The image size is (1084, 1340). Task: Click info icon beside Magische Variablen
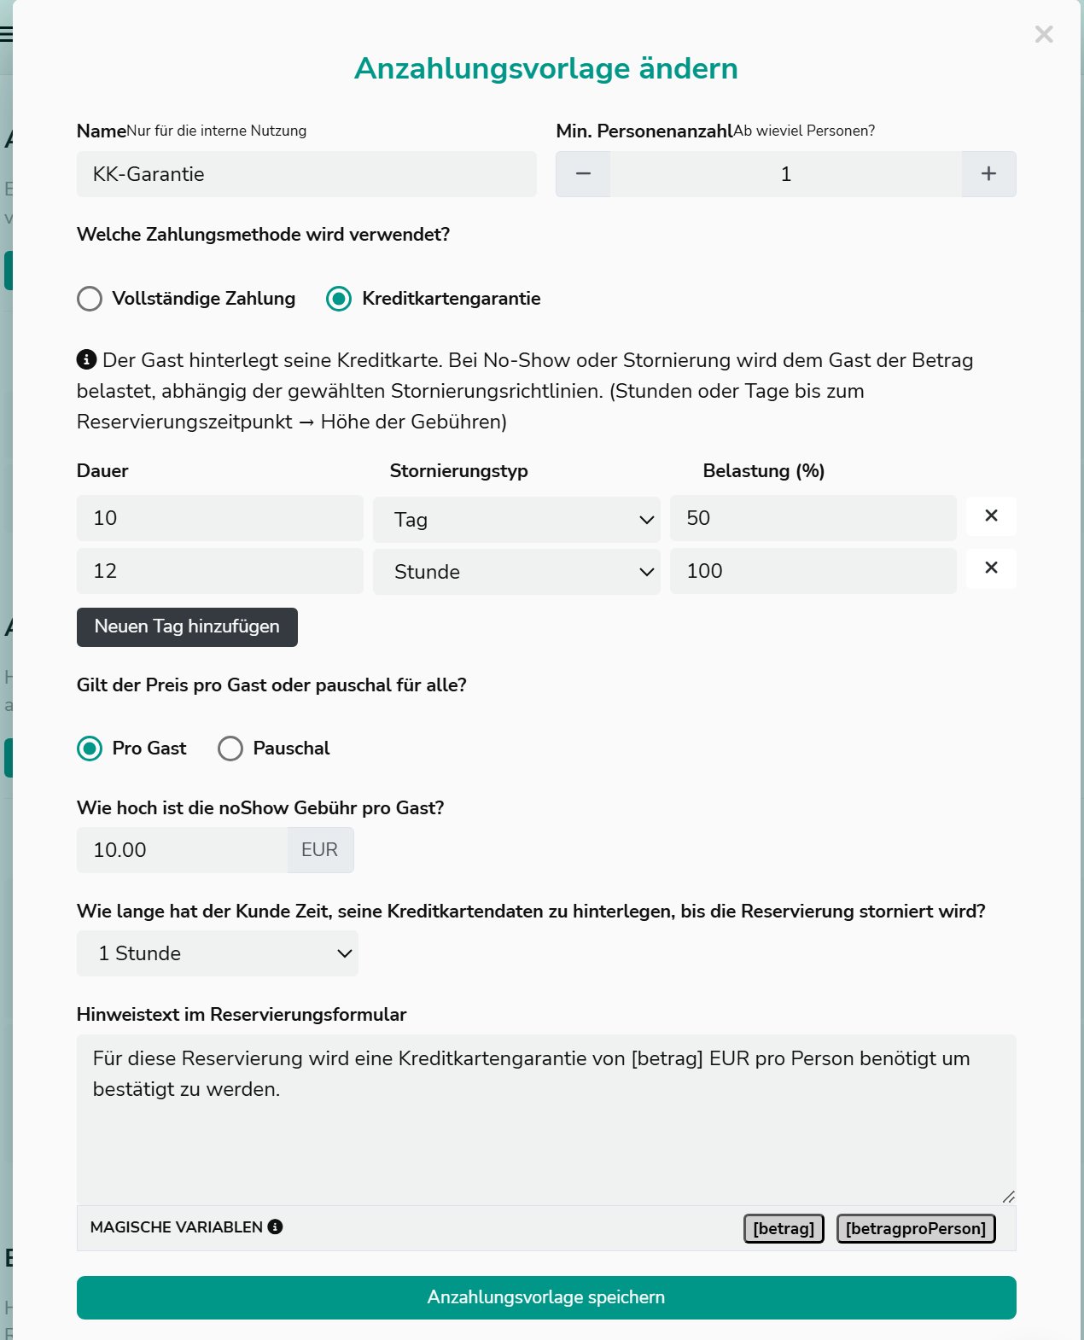275,1226
